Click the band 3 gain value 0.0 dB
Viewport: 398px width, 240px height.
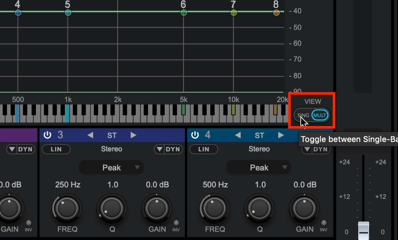[x=157, y=185]
